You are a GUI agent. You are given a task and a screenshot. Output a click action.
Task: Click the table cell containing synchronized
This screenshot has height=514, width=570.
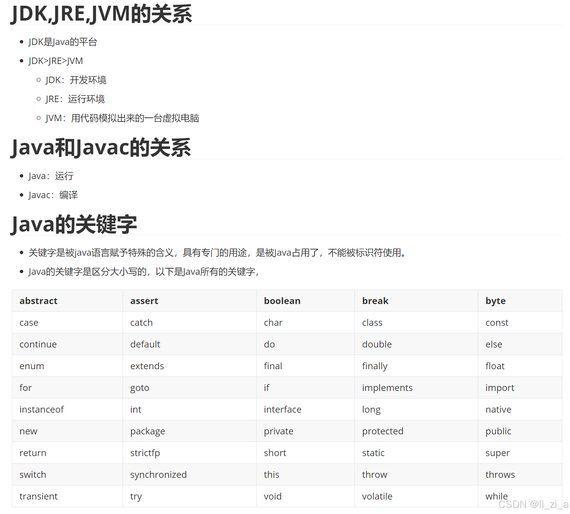coord(158,474)
